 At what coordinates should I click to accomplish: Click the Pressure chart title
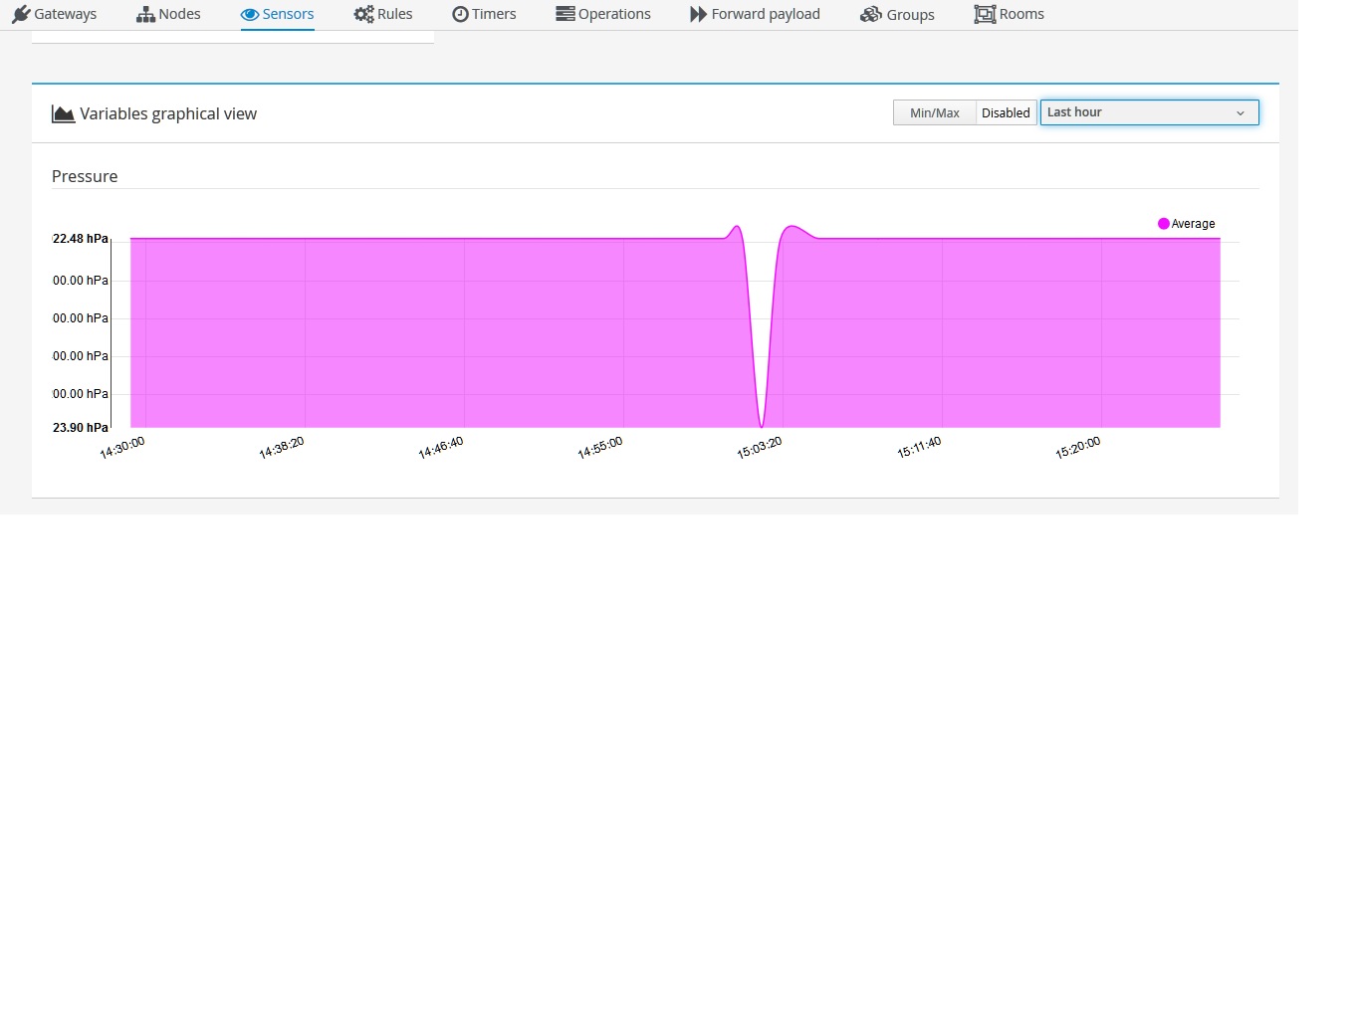(85, 176)
